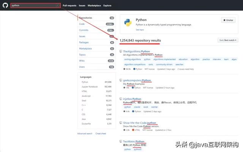
Task: Select the Code results category
Action: [x=96, y=24]
